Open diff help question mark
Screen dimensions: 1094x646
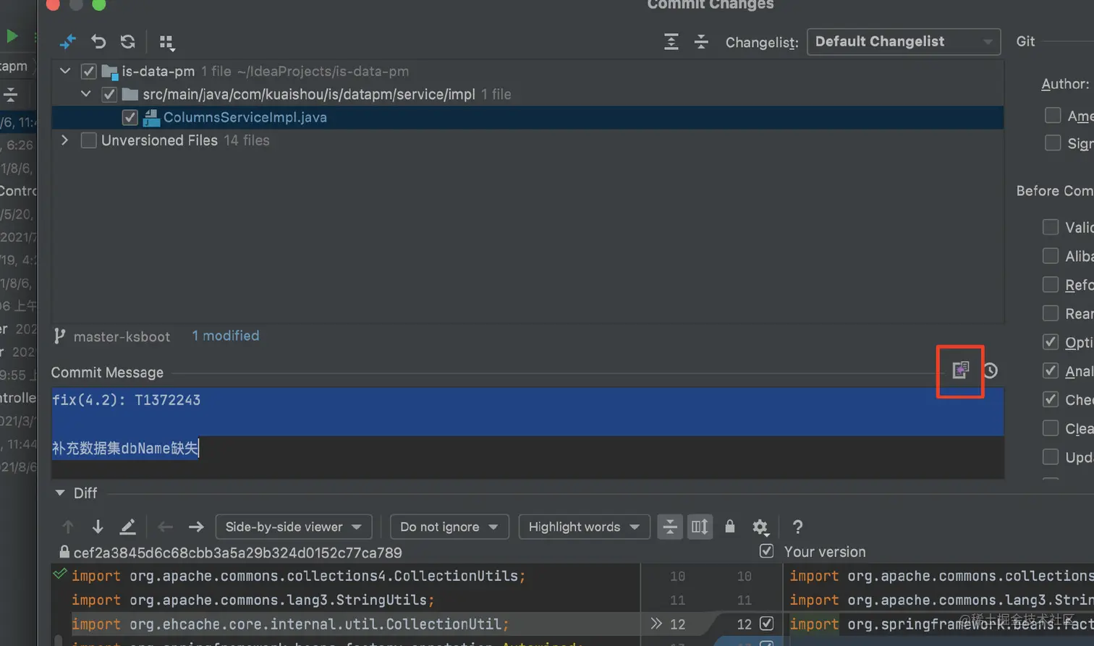point(797,527)
